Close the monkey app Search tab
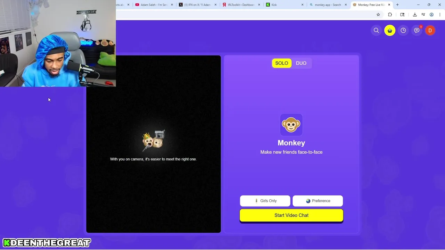Screen dimensions: 445x250 point(346,5)
